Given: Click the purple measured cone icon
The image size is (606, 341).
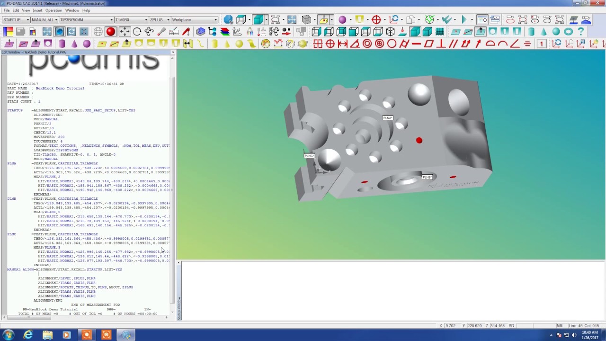Looking at the screenshot, I should tap(74, 44).
